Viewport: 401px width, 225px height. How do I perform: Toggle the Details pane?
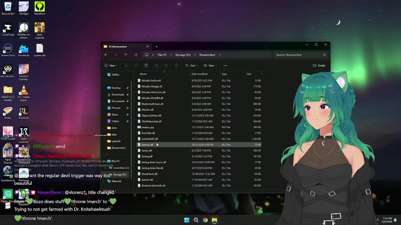(319, 66)
